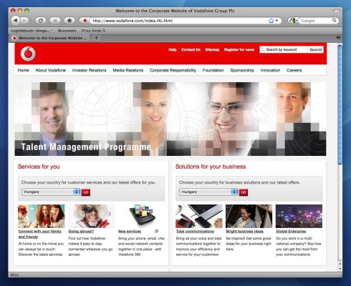Click the Services for you heading
Viewport: 351px width, 286px height.
coord(39,167)
